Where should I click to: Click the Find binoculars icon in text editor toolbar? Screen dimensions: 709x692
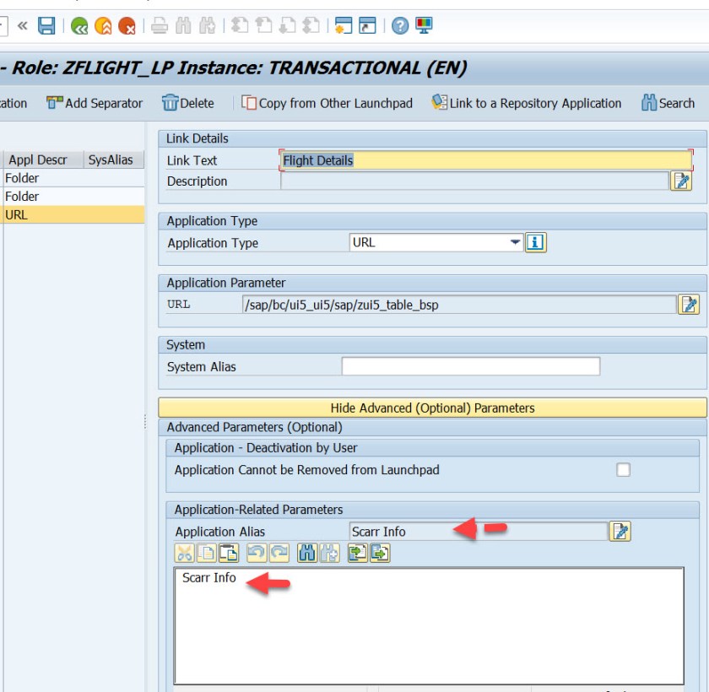[306, 554]
